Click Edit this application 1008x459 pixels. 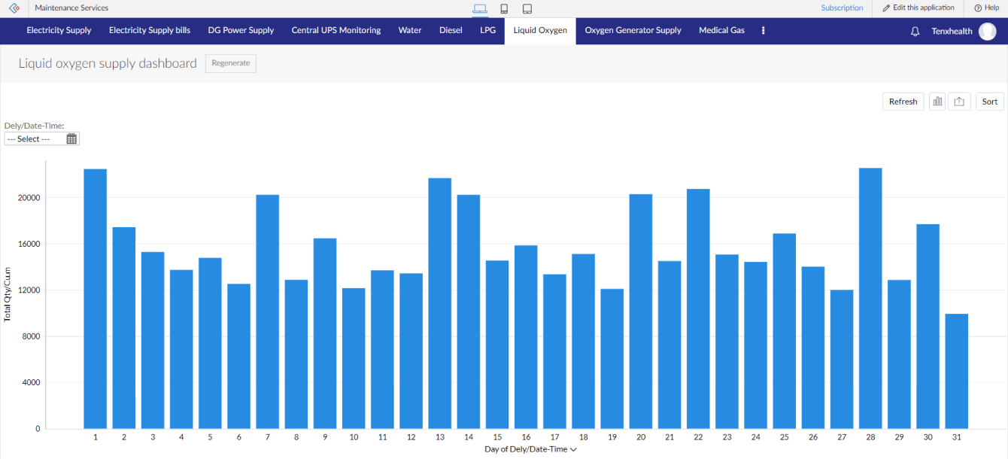918,8
